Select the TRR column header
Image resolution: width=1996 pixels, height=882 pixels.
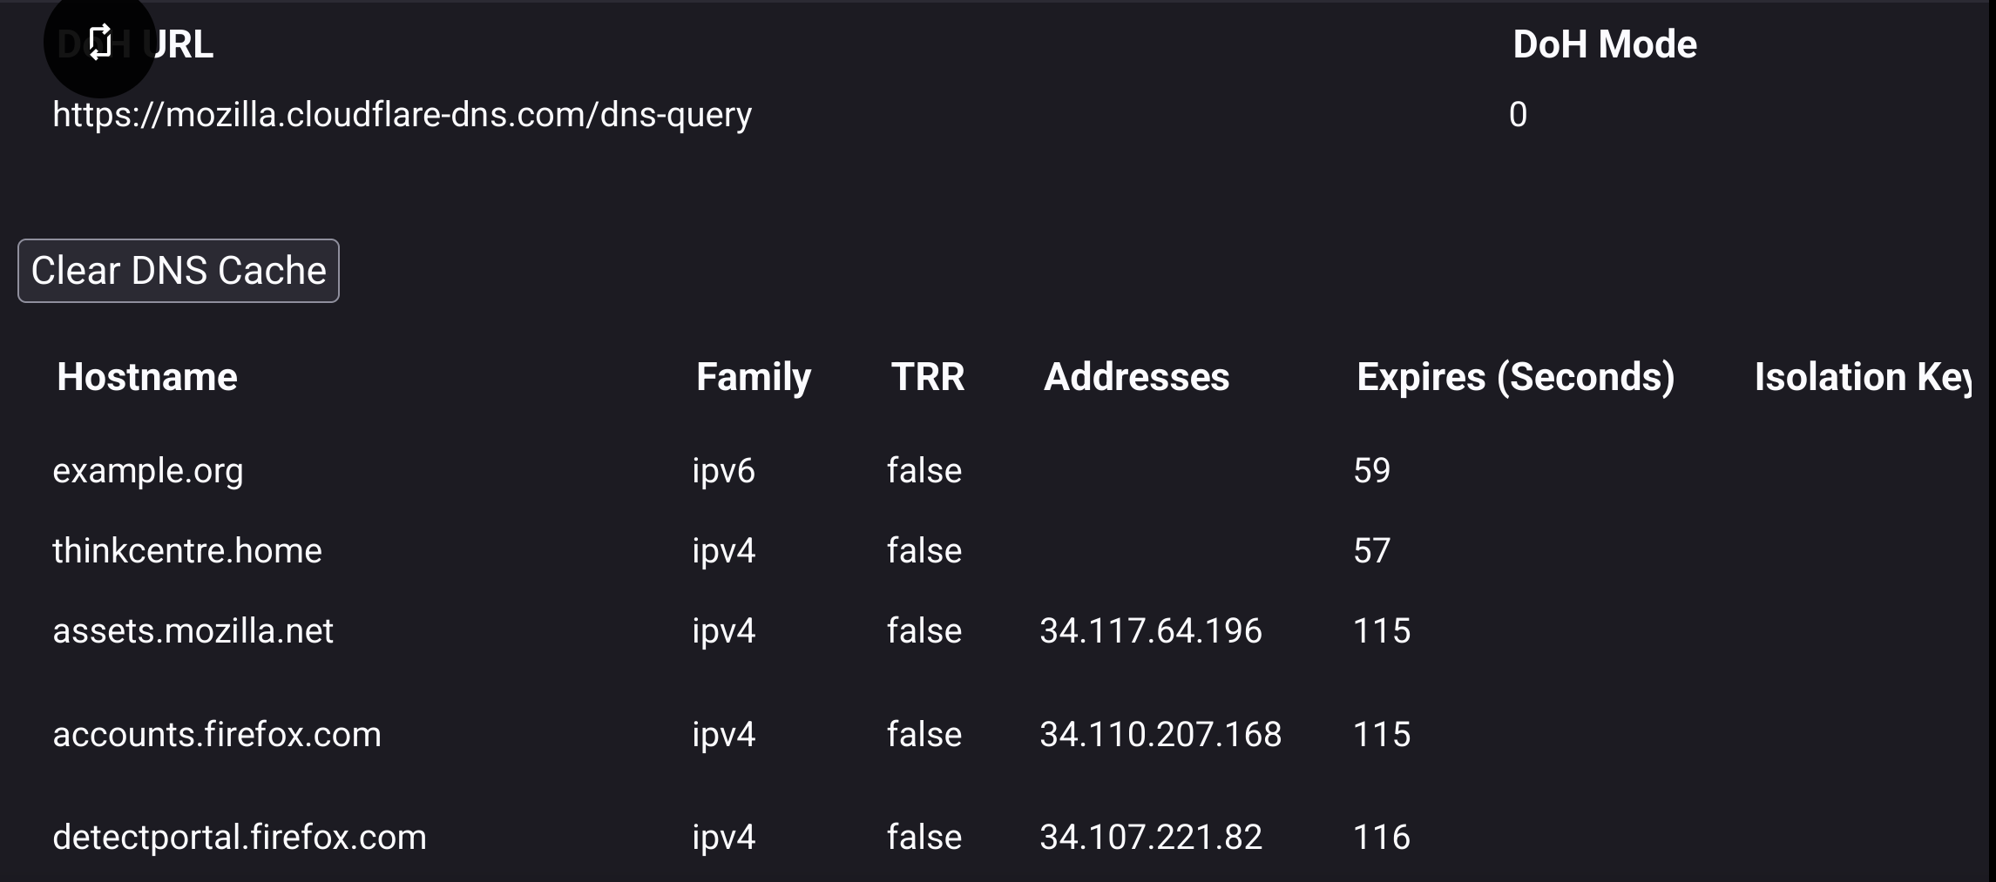coord(927,377)
